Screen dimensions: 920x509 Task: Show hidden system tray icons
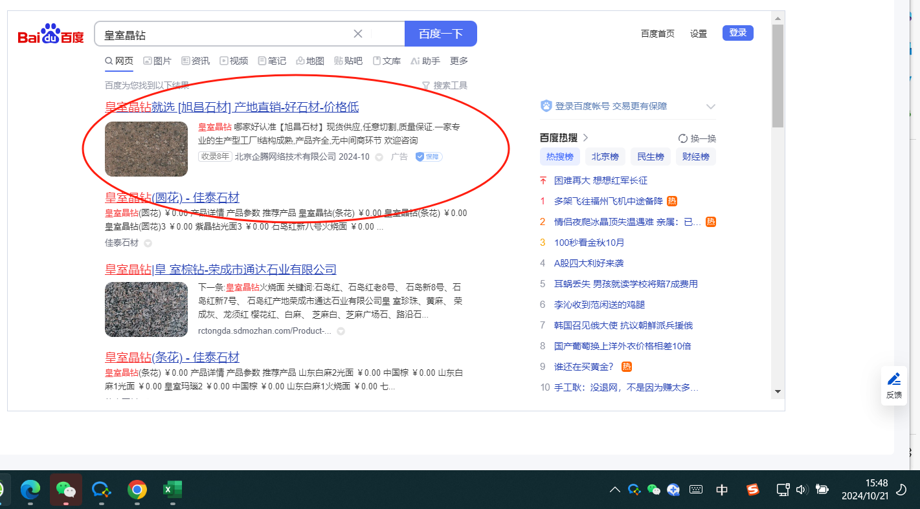[x=614, y=490]
